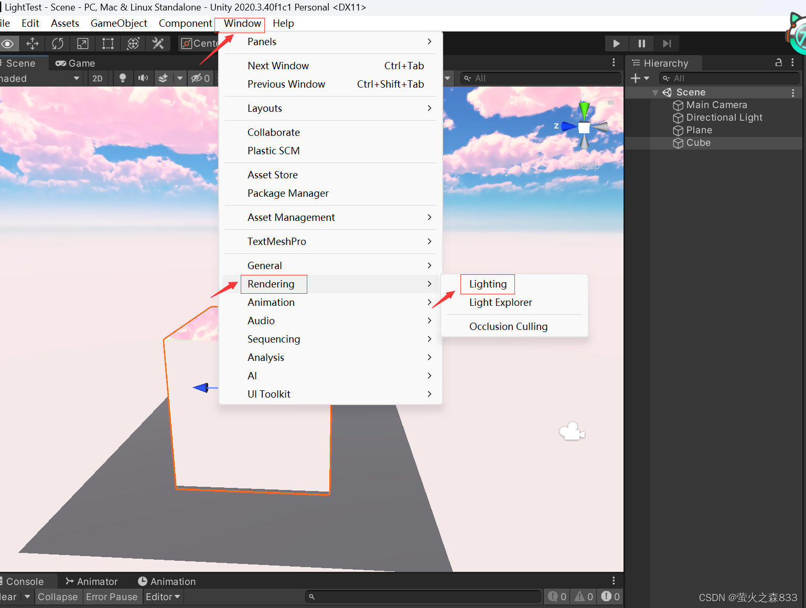Image resolution: width=806 pixels, height=608 pixels.
Task: Choose Previous Window menu item
Action: click(x=330, y=84)
